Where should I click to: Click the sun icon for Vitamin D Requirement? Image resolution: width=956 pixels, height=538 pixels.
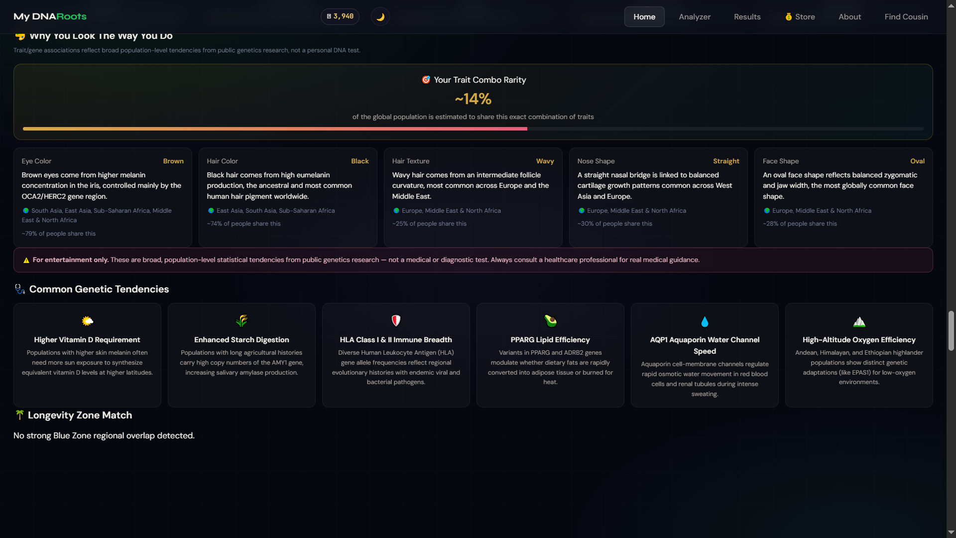87,321
